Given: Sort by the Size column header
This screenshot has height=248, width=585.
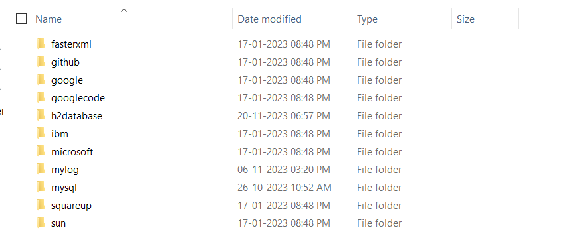Looking at the screenshot, I should coord(465,19).
